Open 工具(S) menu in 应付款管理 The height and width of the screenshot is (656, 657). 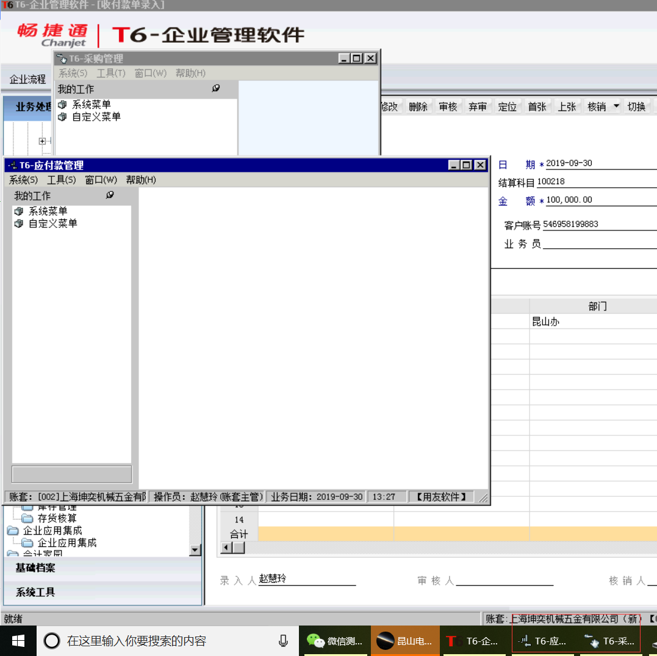click(x=61, y=180)
